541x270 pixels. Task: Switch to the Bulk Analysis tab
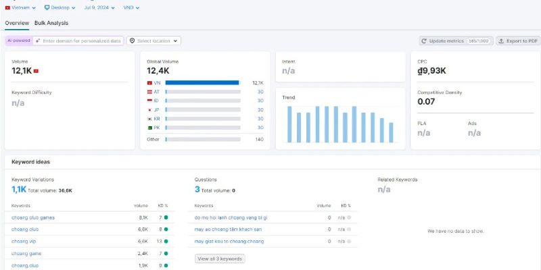(51, 23)
